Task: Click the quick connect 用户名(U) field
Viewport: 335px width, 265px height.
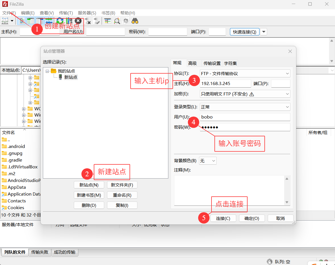Action: tap(105, 32)
